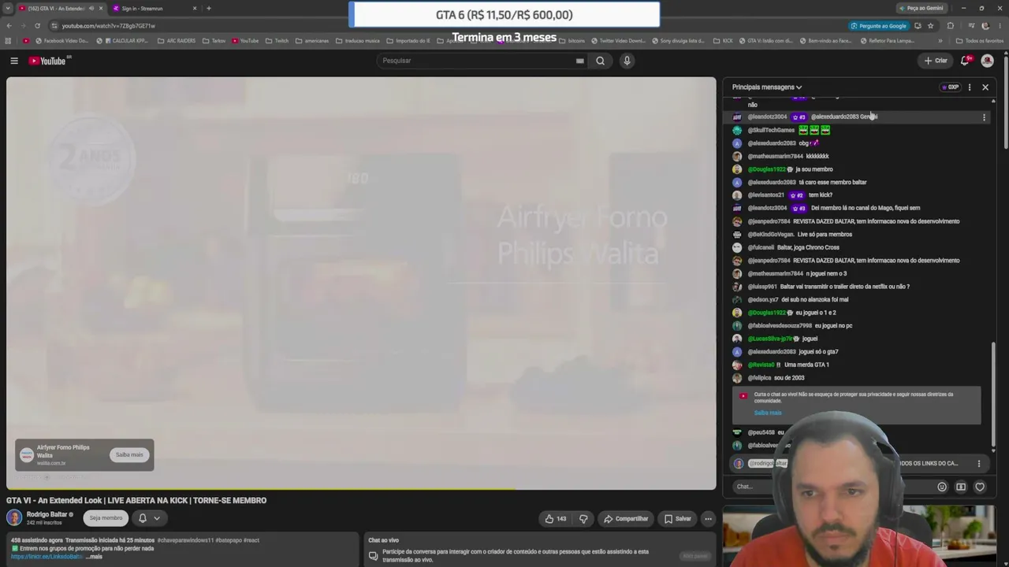Open the account avatar menu

coord(987,61)
